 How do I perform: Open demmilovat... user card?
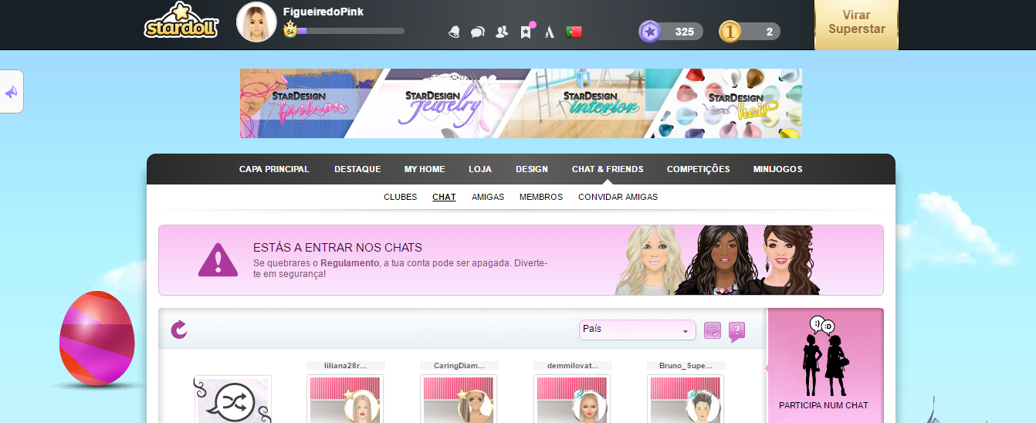coord(572,392)
